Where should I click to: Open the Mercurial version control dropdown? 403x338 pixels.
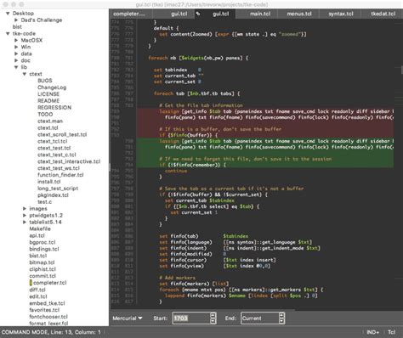(128, 318)
